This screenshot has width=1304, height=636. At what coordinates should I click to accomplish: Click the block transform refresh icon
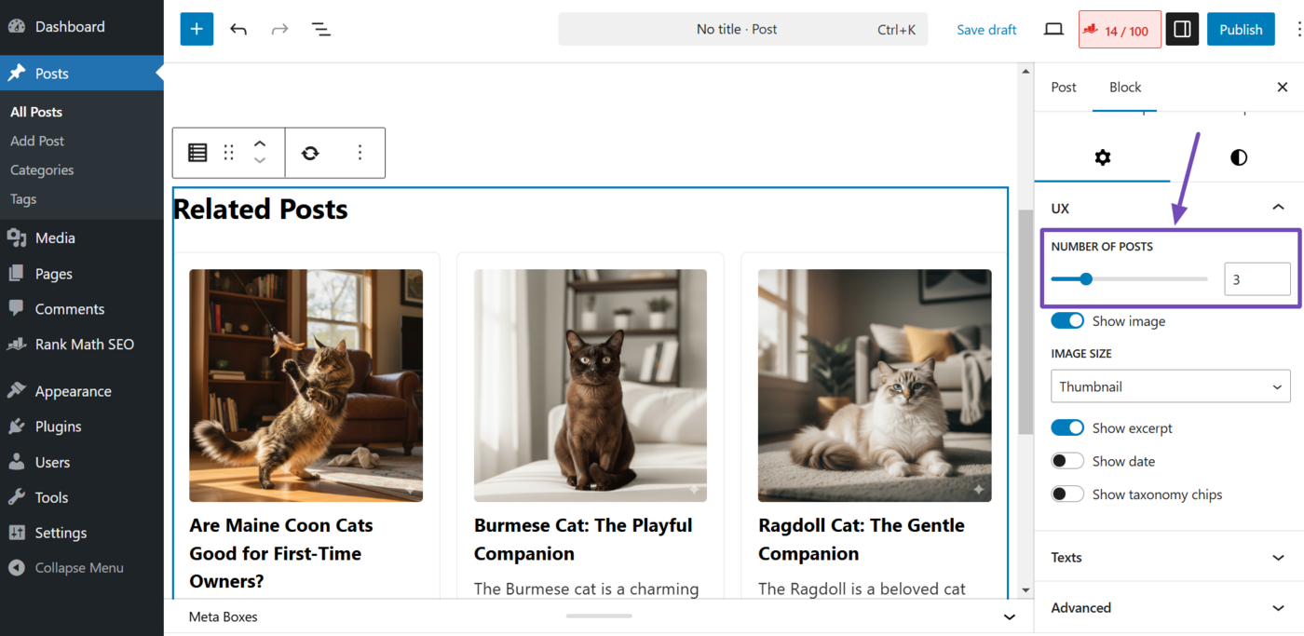[x=310, y=153]
